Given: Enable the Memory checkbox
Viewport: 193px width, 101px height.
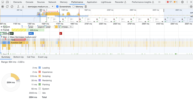Looking at the screenshot, I should pyautogui.click(x=74, y=7).
